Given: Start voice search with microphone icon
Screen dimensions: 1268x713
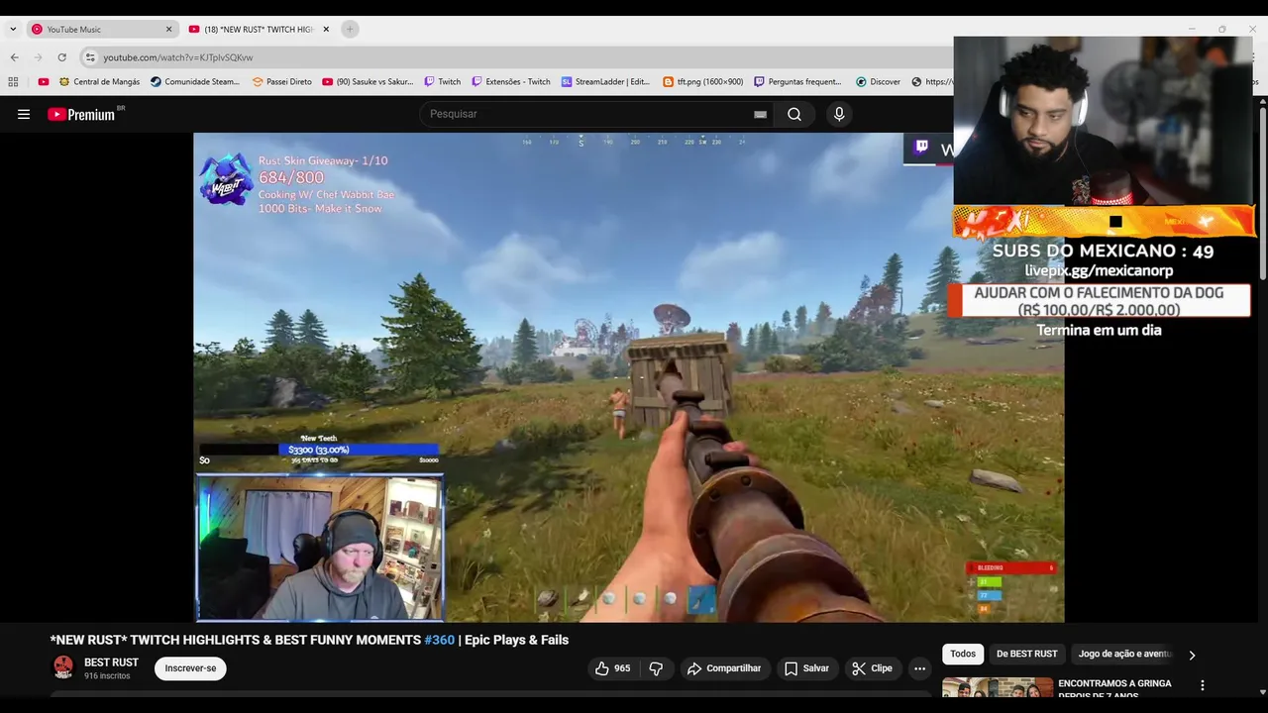Looking at the screenshot, I should tap(839, 114).
